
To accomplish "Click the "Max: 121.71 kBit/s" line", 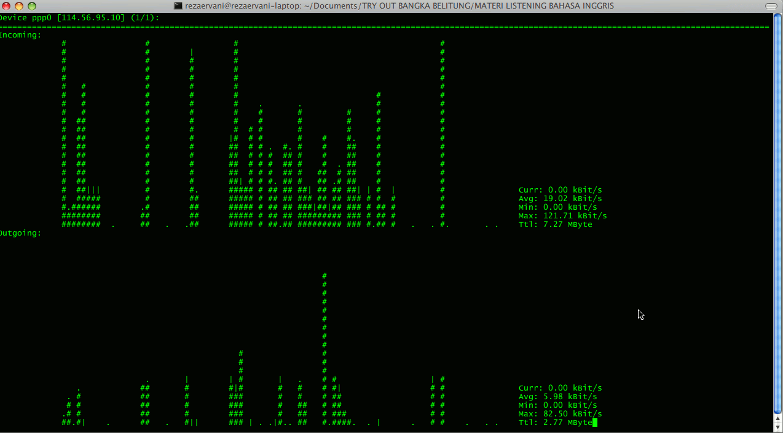I will (563, 216).
